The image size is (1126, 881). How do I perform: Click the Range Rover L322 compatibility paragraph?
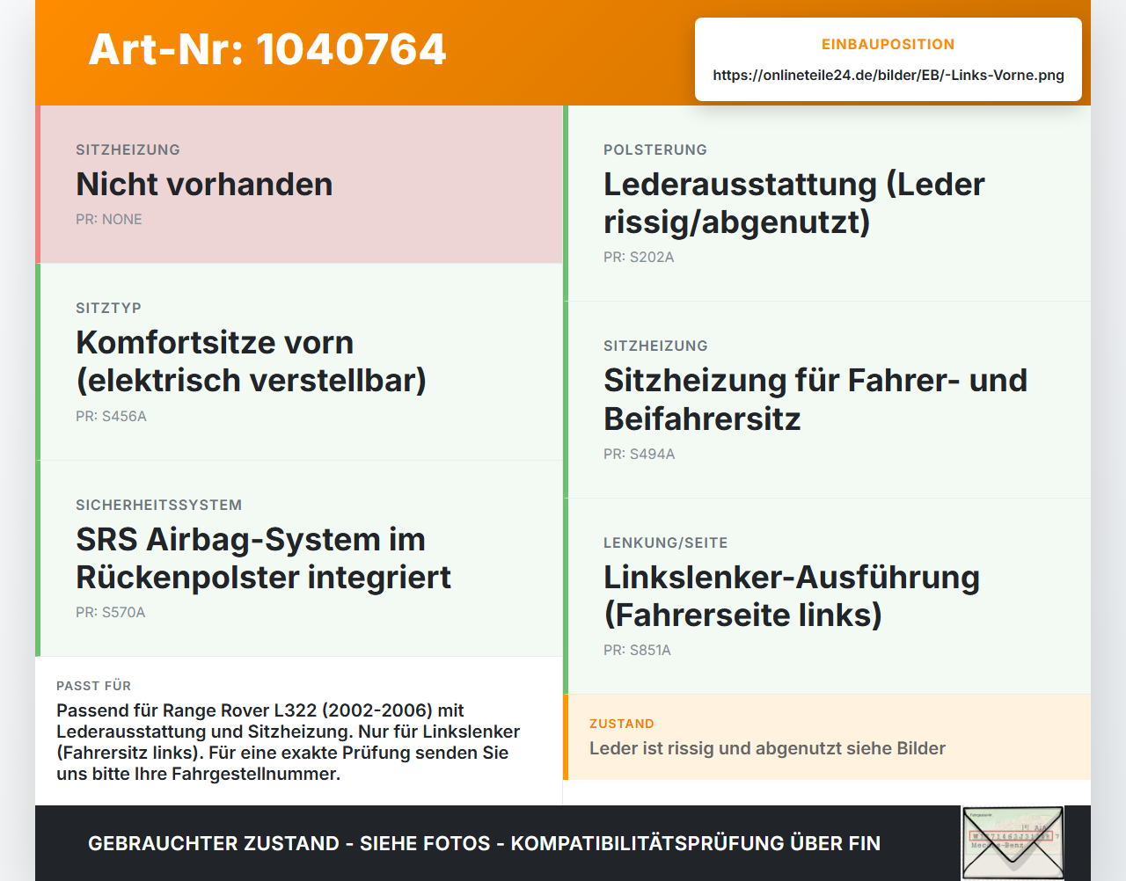pos(289,742)
